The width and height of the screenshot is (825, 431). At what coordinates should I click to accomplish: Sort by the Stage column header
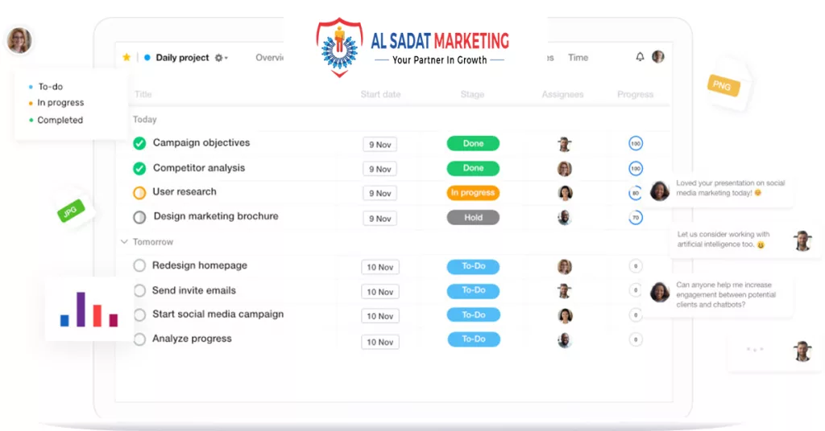[472, 95]
